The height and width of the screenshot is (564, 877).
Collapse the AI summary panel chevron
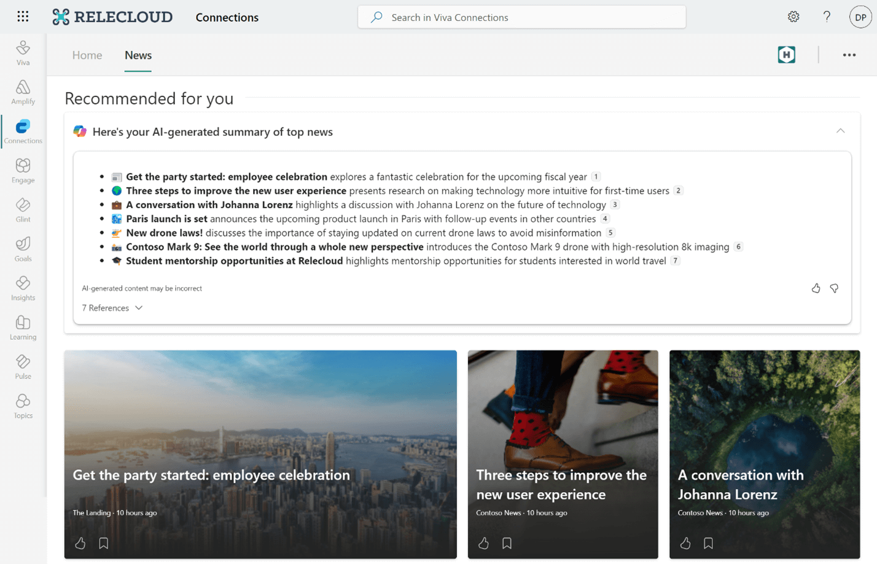coord(840,131)
